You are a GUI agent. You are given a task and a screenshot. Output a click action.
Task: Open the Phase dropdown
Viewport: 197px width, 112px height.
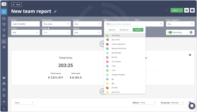(x=56, y=32)
